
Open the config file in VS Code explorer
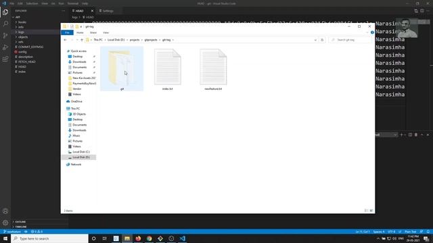pos(22,52)
